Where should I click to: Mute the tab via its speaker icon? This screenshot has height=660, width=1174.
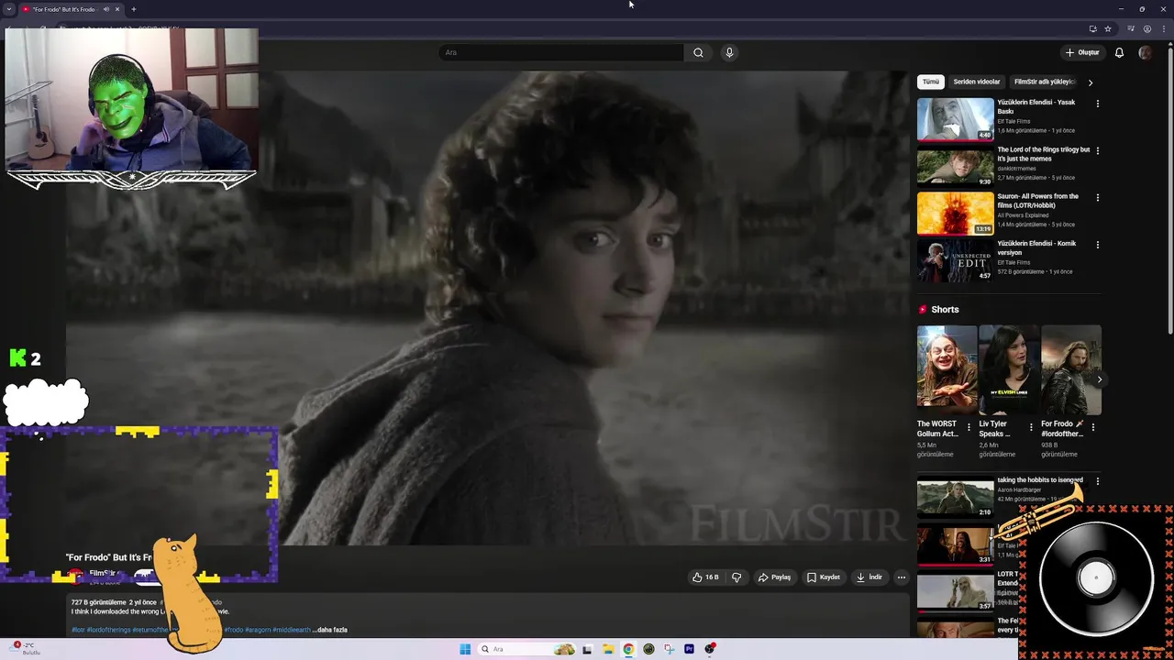tap(105, 9)
